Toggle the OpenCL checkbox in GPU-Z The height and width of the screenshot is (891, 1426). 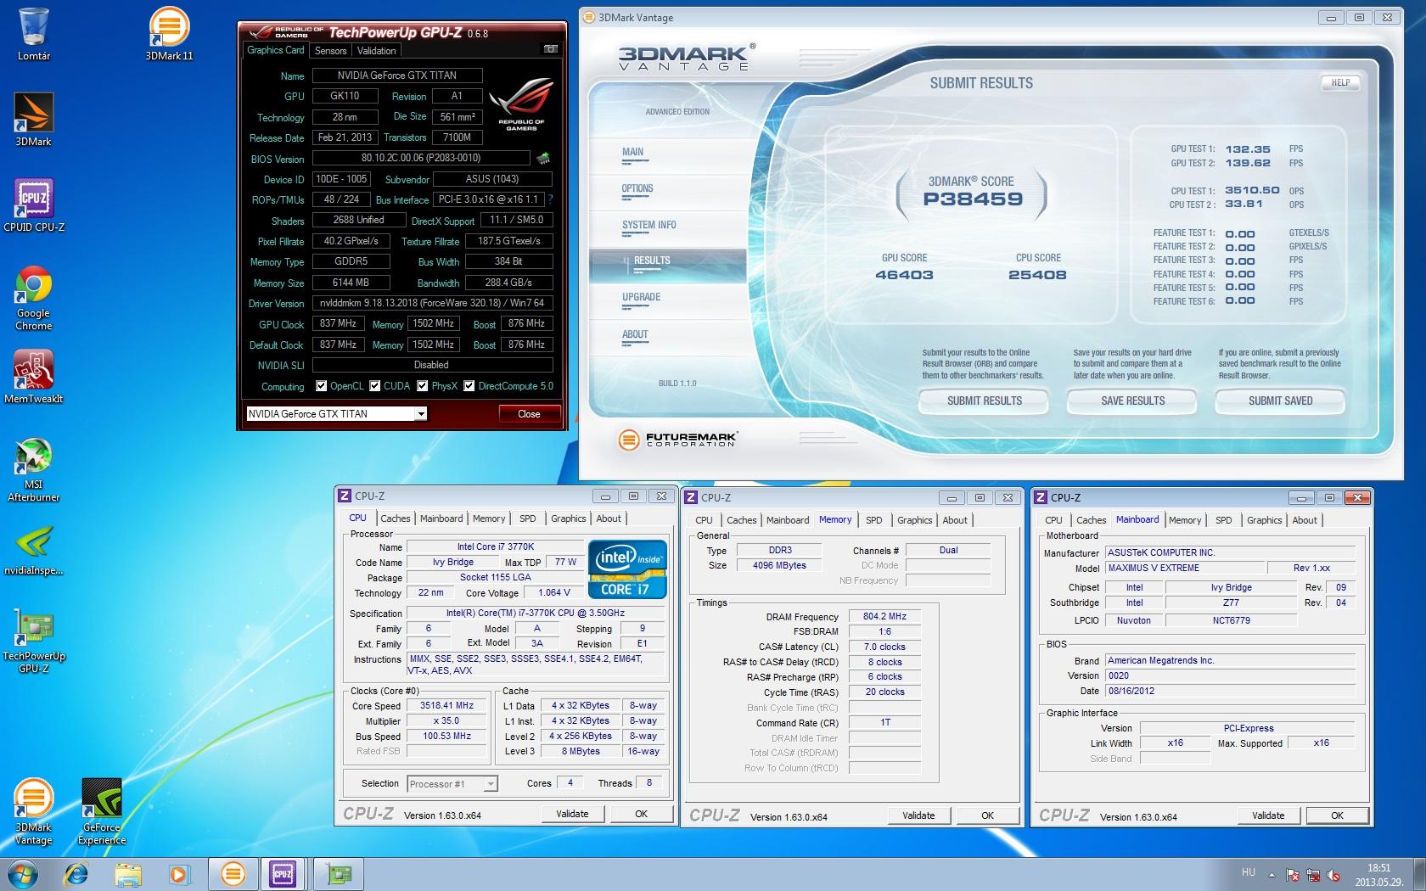coord(321,385)
